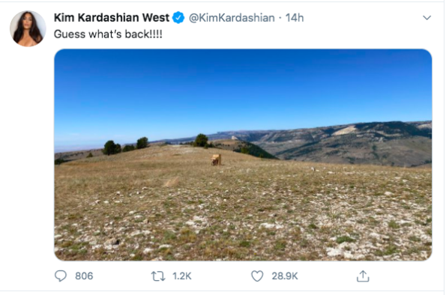Click the wooden object in the field photo
The width and height of the screenshot is (446, 295).
[216, 159]
